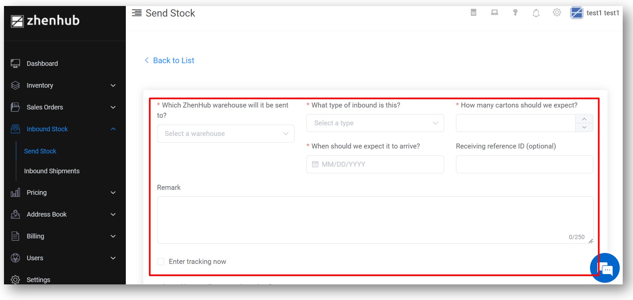Enable the Enter tracking now checkbox
The width and height of the screenshot is (633, 300).
[x=161, y=262]
